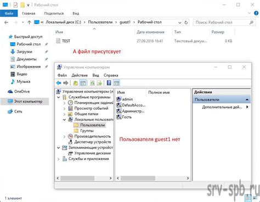260x202 pixels.
Task: Sort by Имя column in Explorer
Action: pyautogui.click(x=59, y=32)
